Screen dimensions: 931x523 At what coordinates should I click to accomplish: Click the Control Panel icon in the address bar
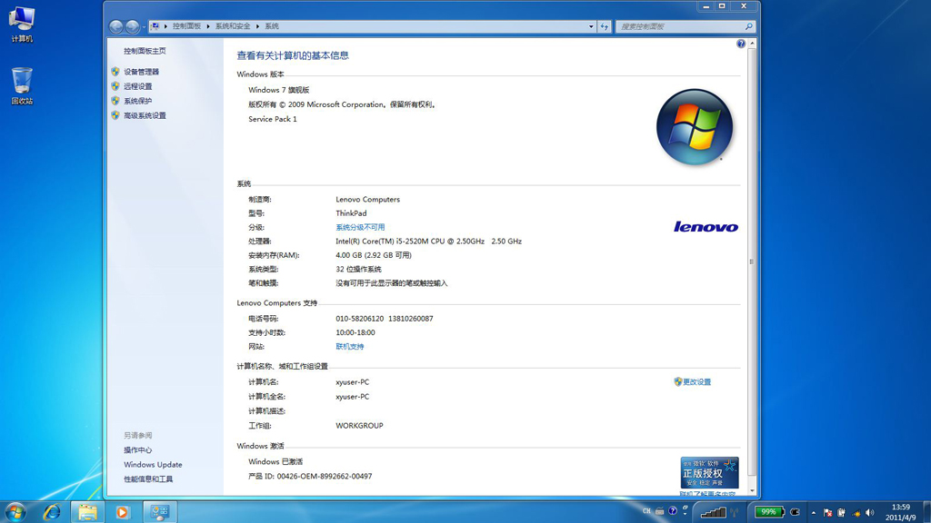pyautogui.click(x=155, y=26)
